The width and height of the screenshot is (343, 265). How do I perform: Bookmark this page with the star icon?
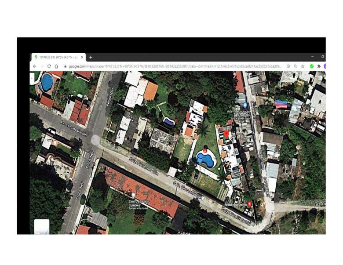pos(303,66)
